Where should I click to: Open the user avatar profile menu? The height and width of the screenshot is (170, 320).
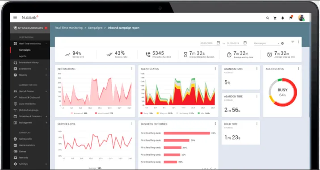pyautogui.click(x=301, y=18)
